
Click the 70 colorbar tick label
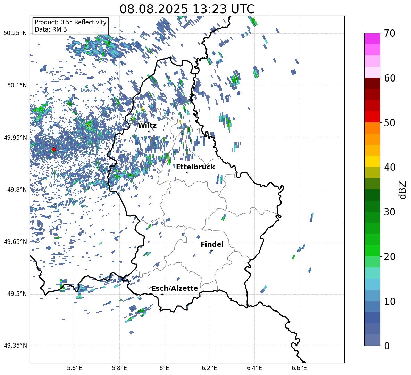tap(390, 33)
